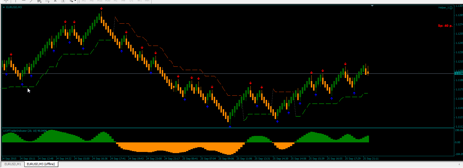Click the chart tabs scroll left arrow

point(459,164)
